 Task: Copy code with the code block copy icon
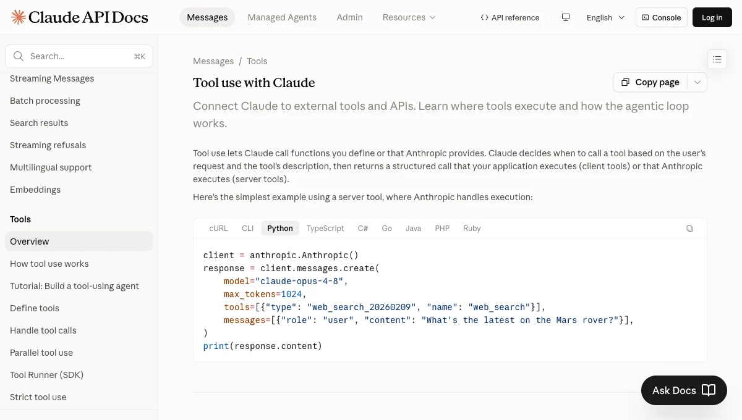pos(689,229)
